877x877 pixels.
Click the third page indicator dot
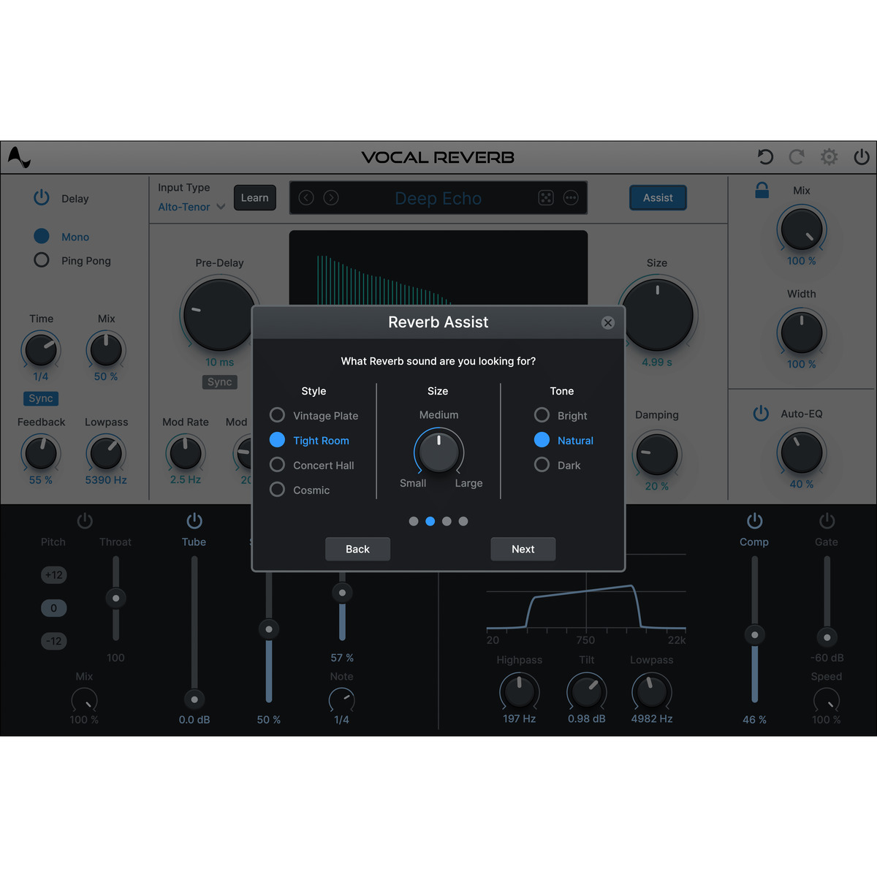tap(447, 521)
